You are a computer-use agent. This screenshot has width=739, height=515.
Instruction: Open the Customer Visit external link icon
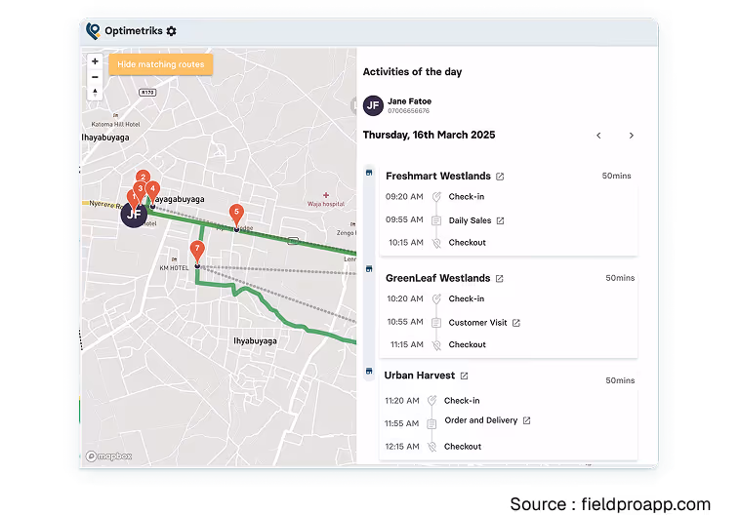pyautogui.click(x=516, y=323)
